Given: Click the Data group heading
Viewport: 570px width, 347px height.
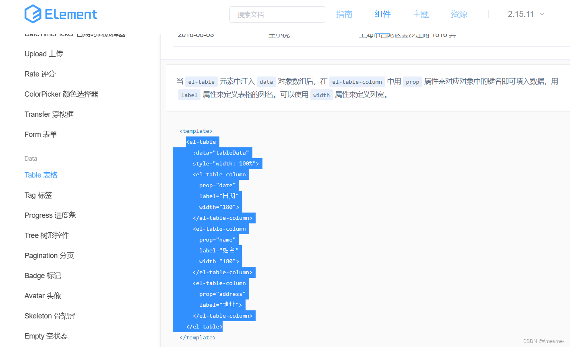Looking at the screenshot, I should pyautogui.click(x=31, y=159).
